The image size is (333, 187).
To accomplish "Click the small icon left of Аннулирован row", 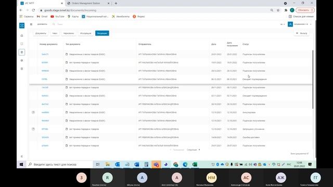I will (x=33, y=112).
